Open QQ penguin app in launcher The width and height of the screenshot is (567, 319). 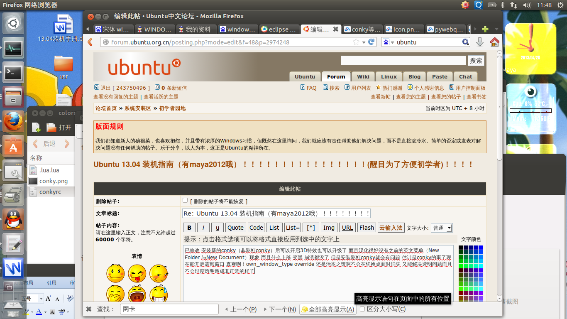pos(13,220)
